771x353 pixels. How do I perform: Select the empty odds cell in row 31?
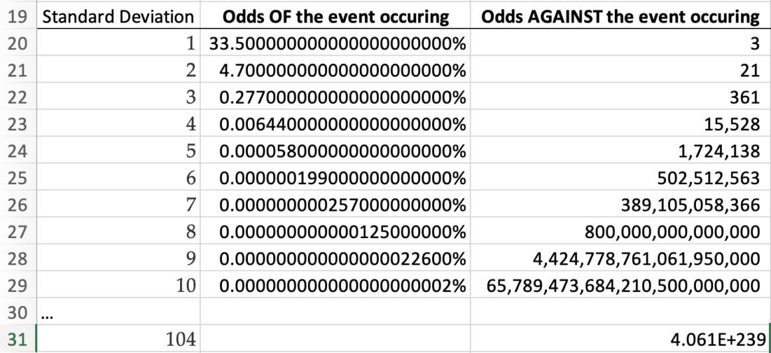pyautogui.click(x=336, y=339)
